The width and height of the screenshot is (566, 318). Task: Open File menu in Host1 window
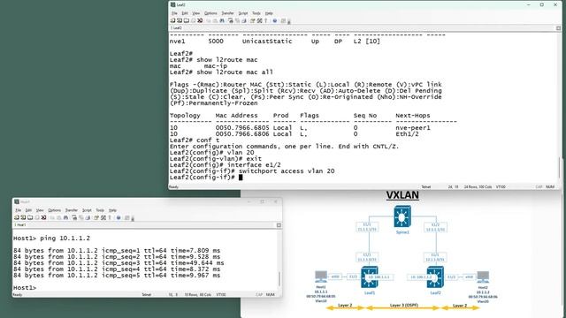click(x=19, y=210)
